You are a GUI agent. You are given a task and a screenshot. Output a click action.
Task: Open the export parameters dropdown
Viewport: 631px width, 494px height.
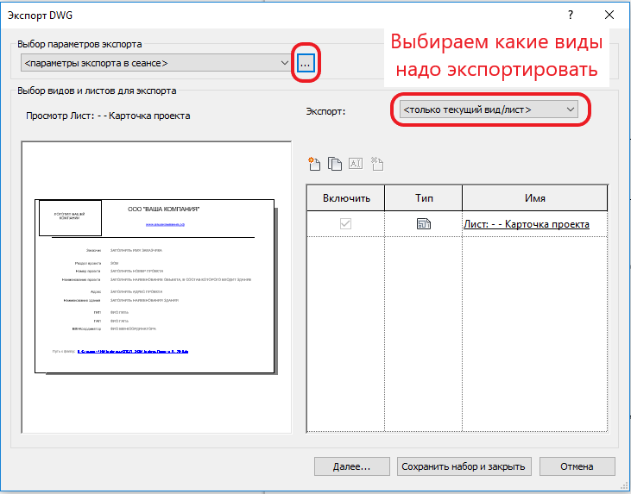[155, 63]
